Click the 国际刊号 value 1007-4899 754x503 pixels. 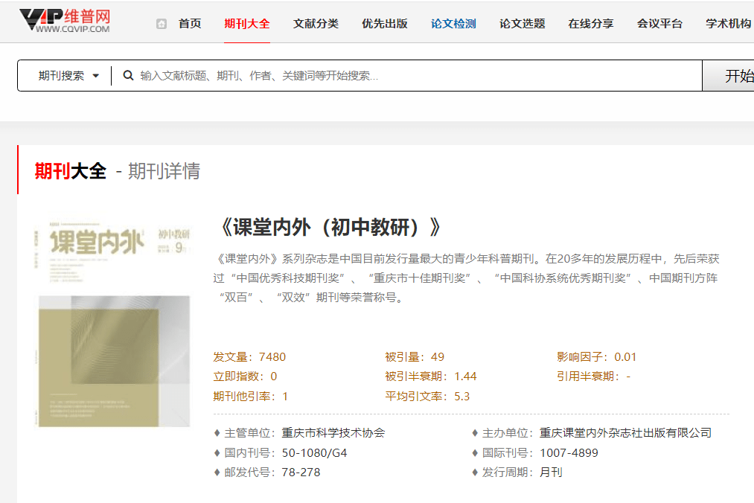[569, 453]
